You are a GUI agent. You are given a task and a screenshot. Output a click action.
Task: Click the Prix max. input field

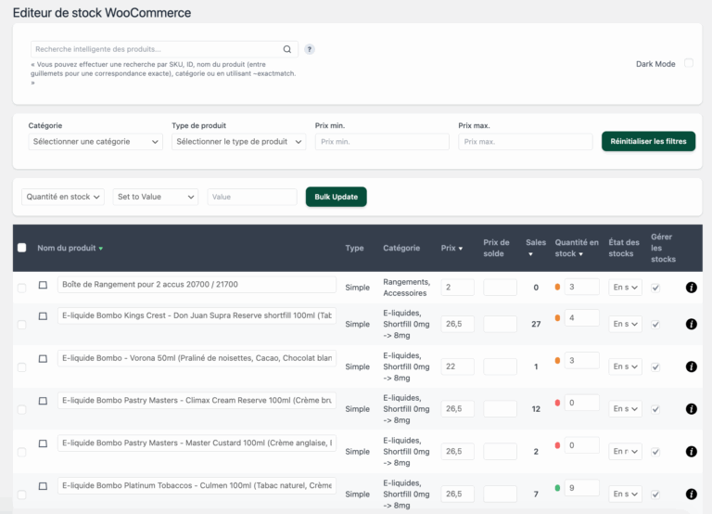526,142
